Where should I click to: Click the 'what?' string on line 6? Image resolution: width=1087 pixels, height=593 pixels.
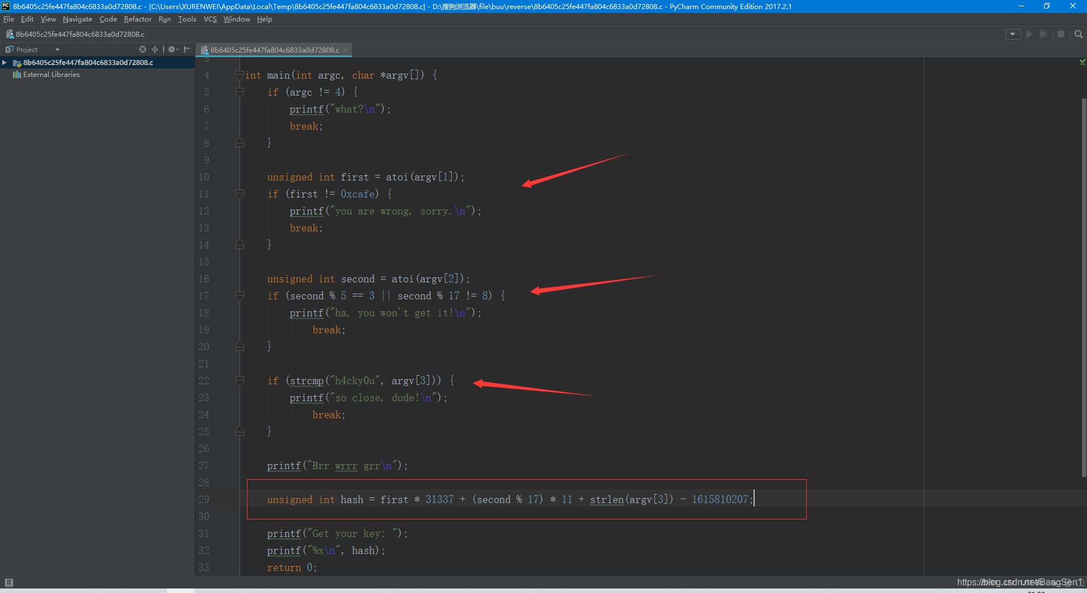coord(354,109)
